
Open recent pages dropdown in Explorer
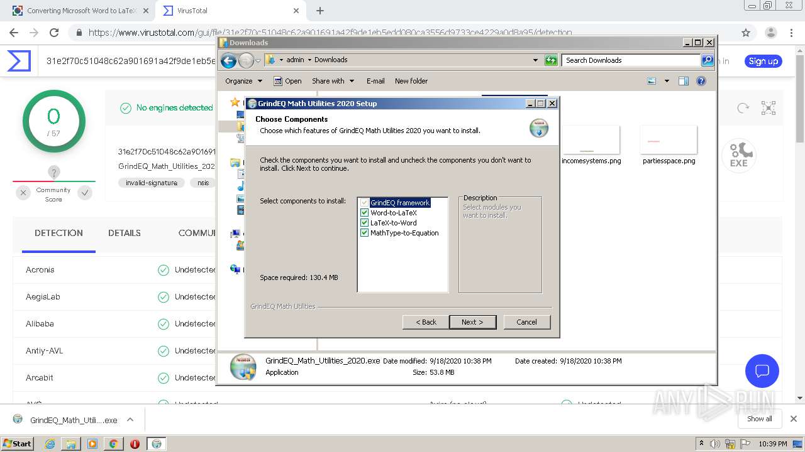point(258,60)
